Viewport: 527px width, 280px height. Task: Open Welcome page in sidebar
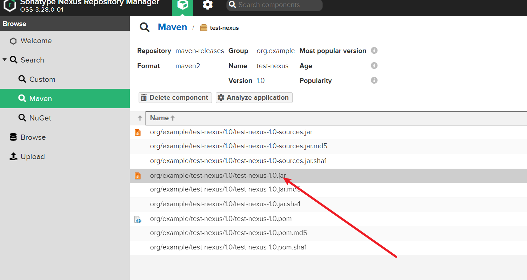[x=36, y=41]
